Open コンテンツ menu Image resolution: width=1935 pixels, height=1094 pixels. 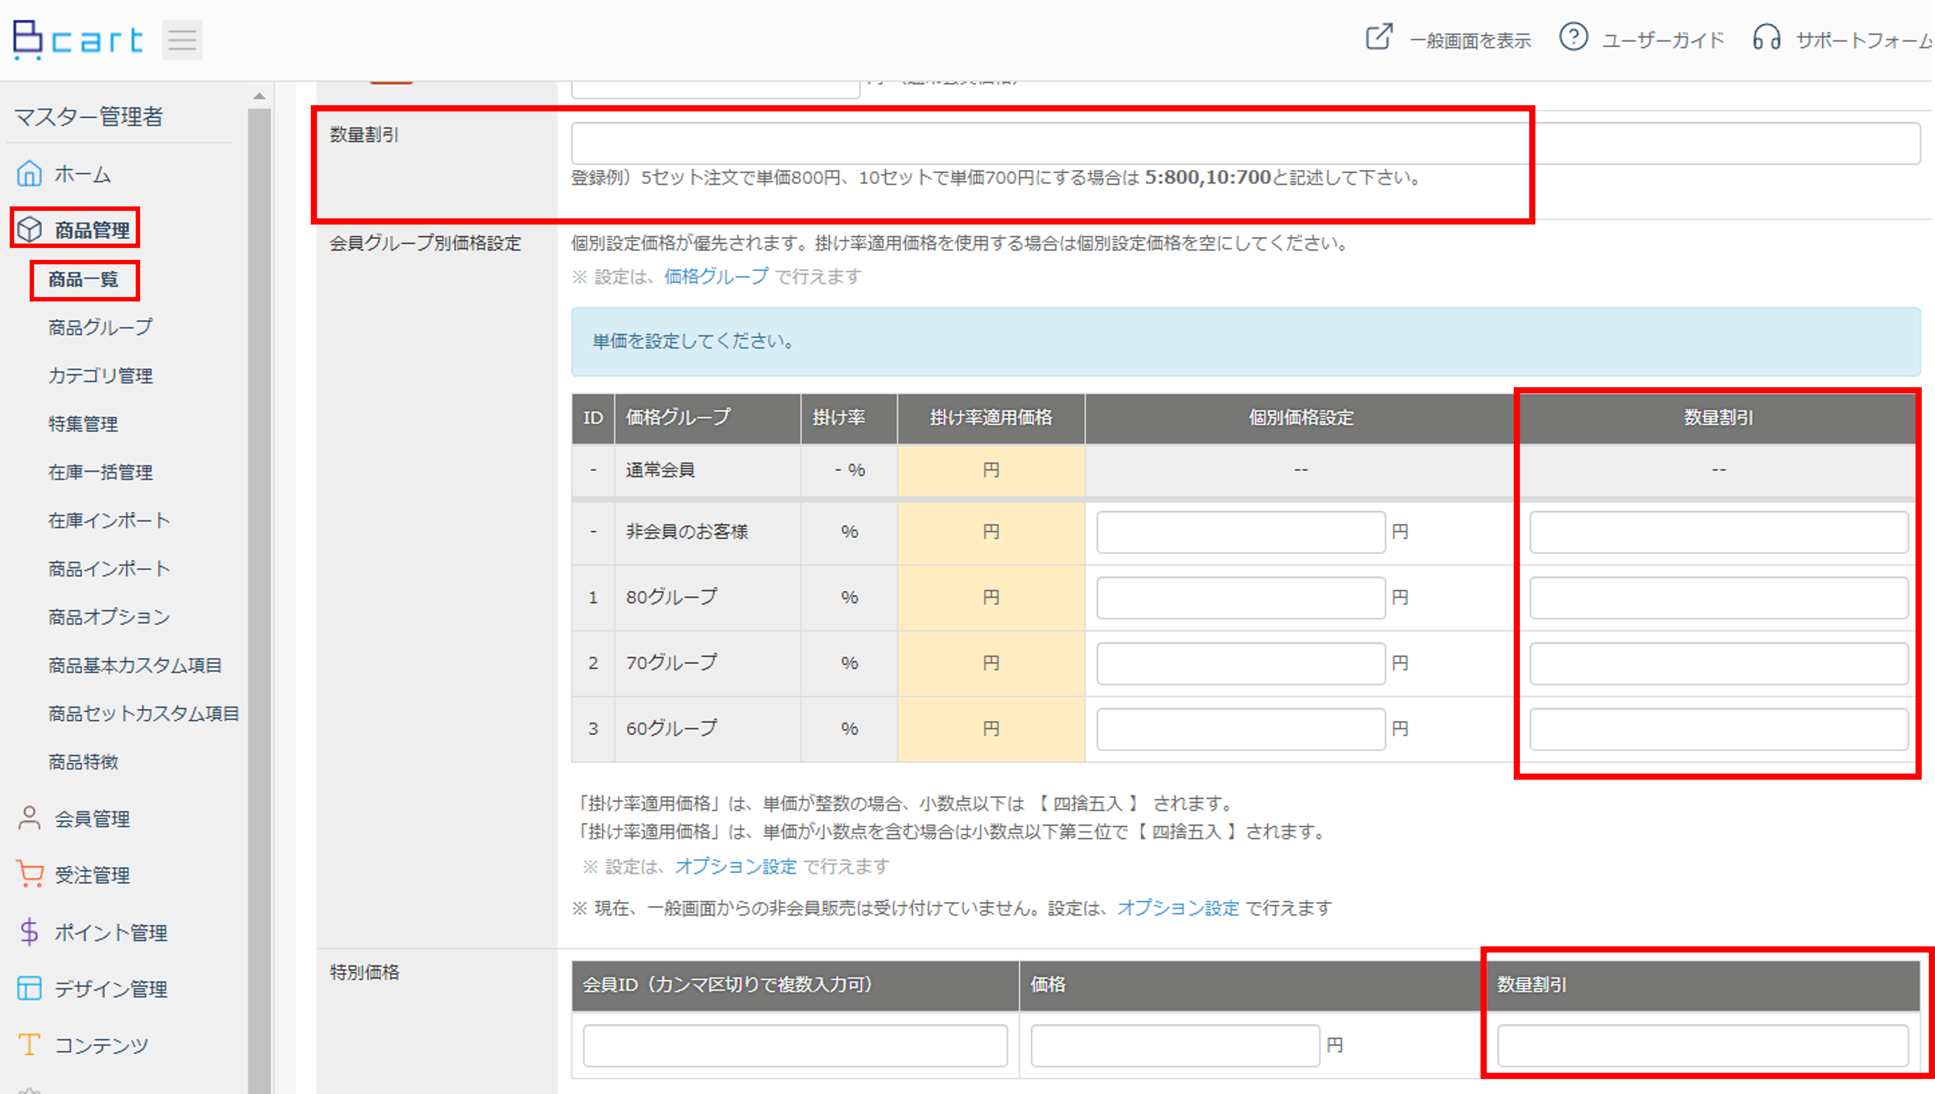click(x=101, y=1045)
